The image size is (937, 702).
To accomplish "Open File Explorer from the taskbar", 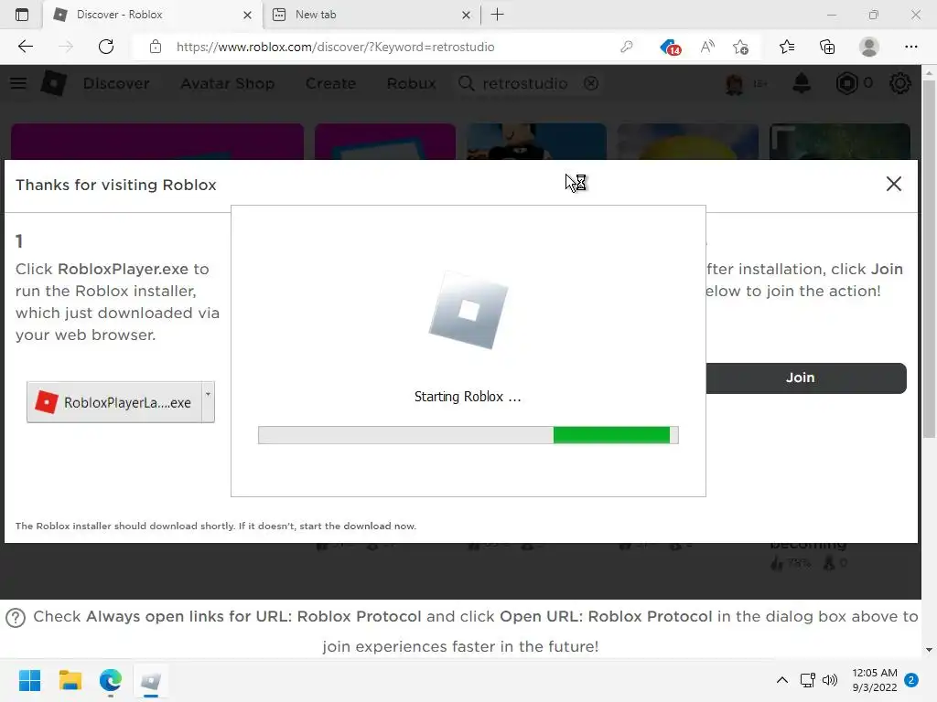I will (x=70, y=680).
